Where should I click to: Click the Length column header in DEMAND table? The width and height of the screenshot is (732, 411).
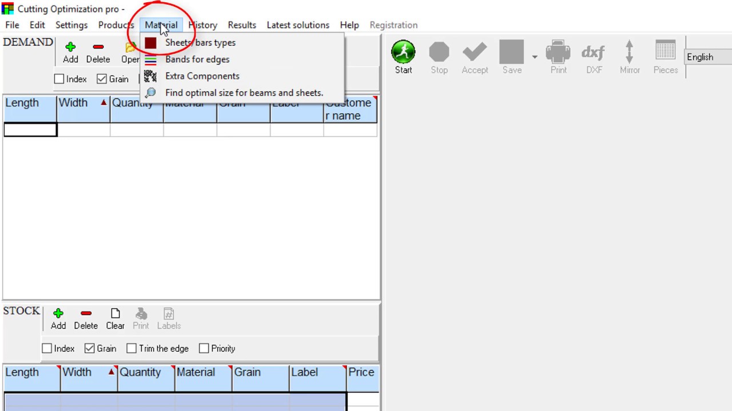click(x=30, y=109)
